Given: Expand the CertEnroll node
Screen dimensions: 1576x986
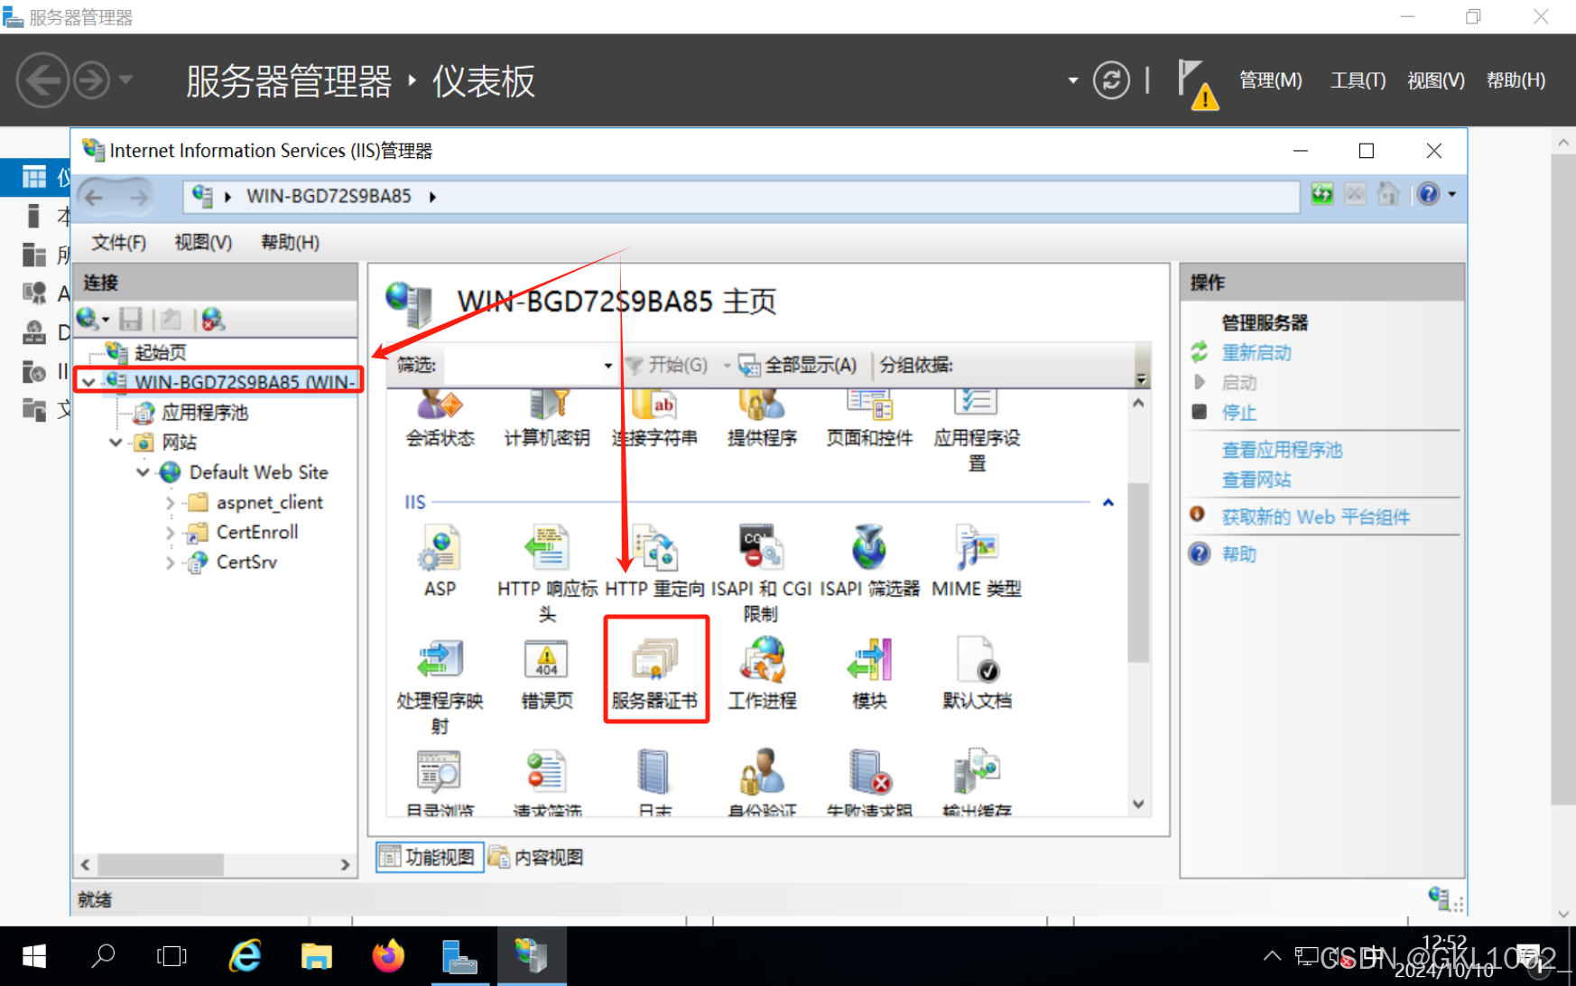Looking at the screenshot, I should pyautogui.click(x=171, y=533).
